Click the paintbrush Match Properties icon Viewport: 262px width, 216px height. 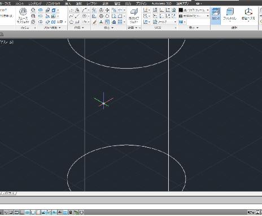click(x=94, y=22)
